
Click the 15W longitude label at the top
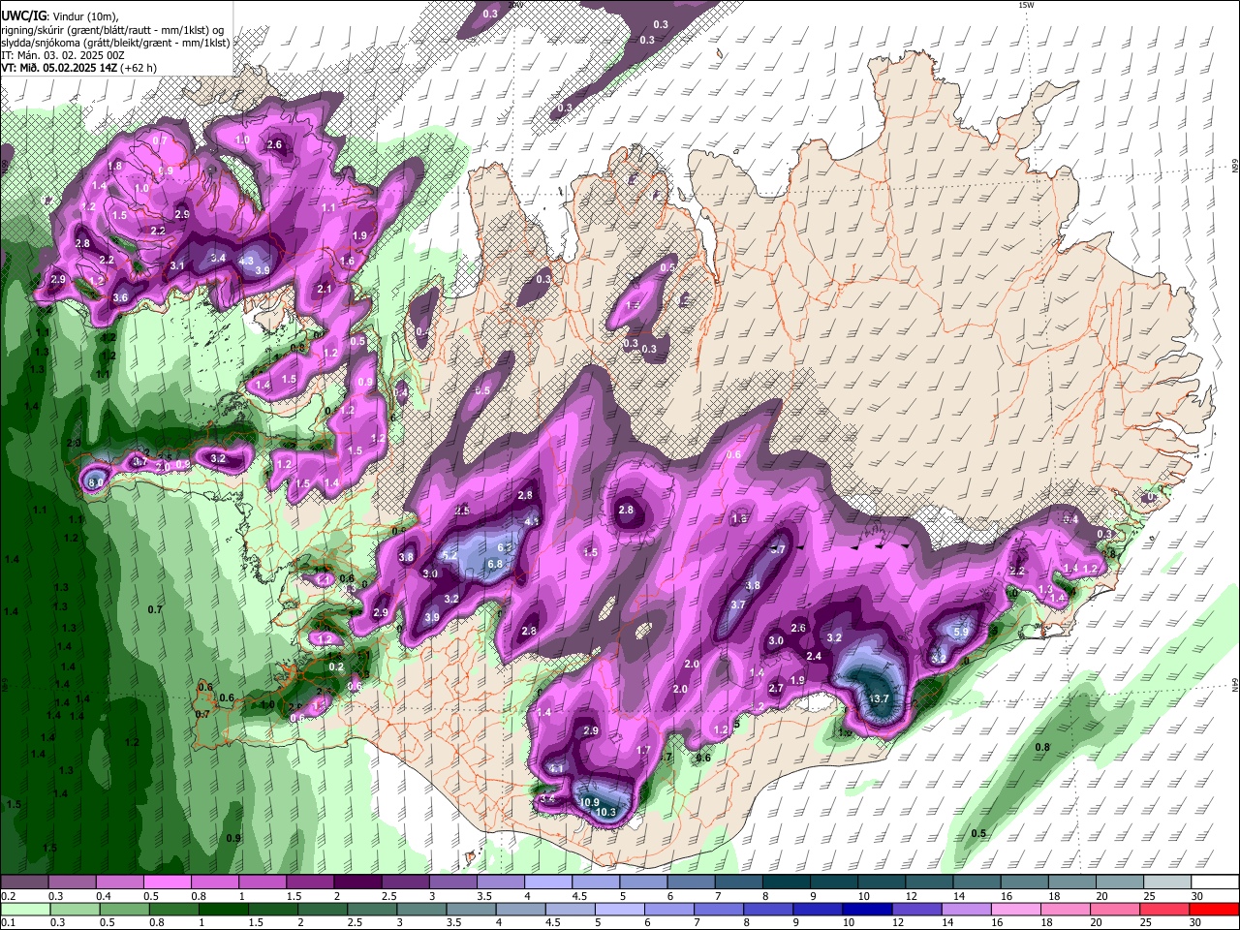1026,5
